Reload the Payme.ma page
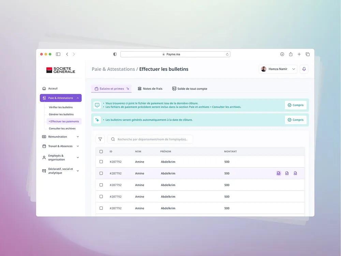 click(x=227, y=54)
